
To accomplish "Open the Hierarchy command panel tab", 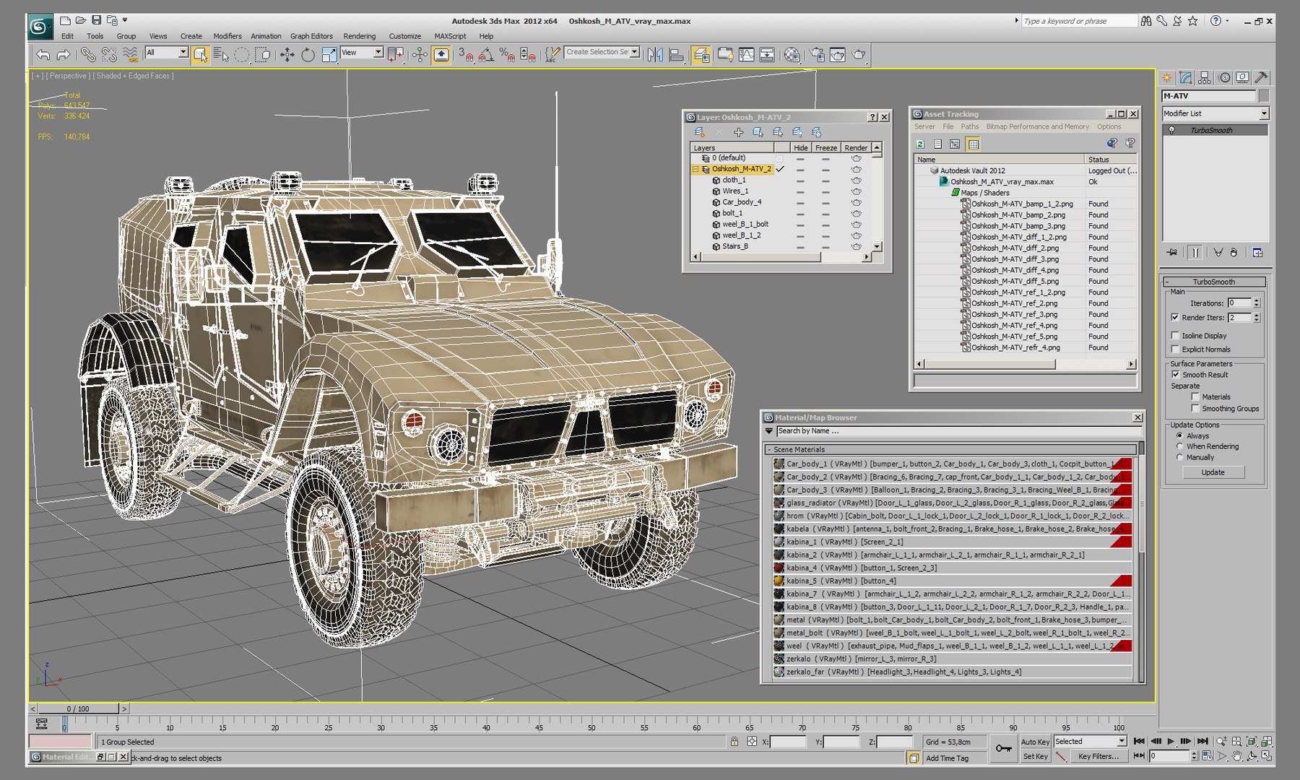I will coord(1204,77).
